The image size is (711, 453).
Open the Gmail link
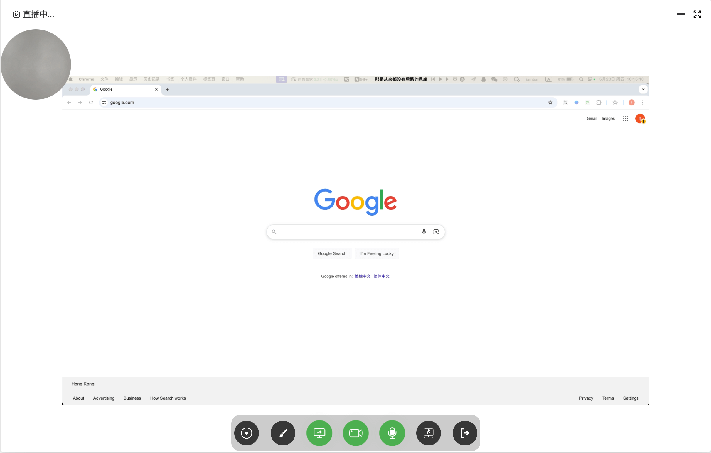(592, 118)
